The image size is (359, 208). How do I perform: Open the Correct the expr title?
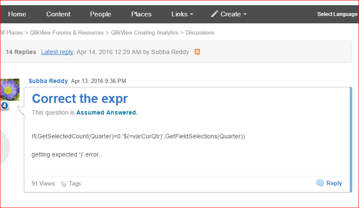point(80,99)
